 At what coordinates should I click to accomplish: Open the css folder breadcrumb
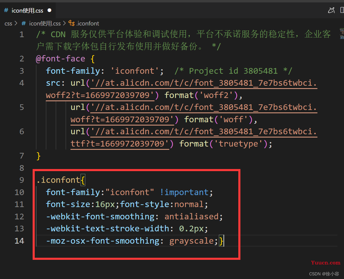tap(8, 23)
